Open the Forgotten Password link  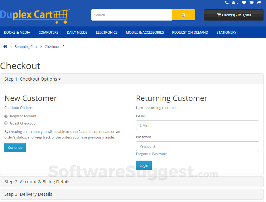click(x=152, y=154)
